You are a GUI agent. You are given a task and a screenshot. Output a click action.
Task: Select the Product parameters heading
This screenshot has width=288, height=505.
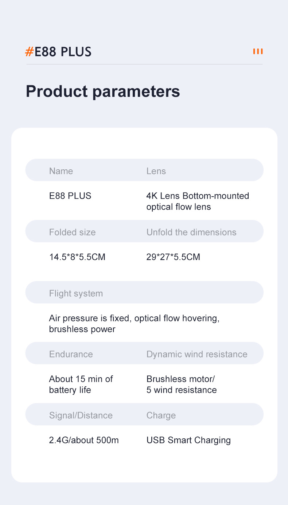(103, 91)
